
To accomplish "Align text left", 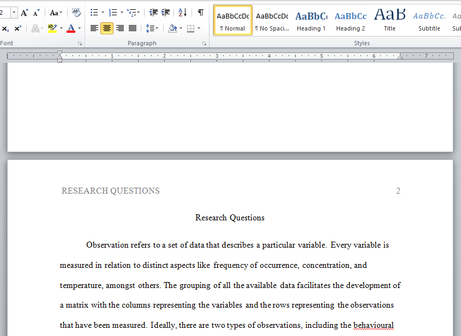I will [x=94, y=28].
